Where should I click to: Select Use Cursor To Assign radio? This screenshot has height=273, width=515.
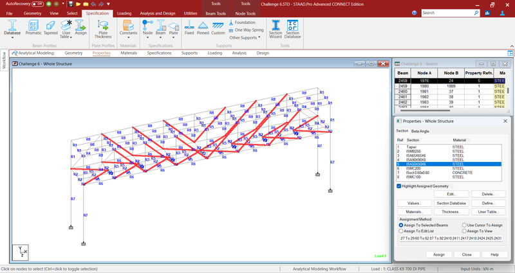tap(464, 225)
